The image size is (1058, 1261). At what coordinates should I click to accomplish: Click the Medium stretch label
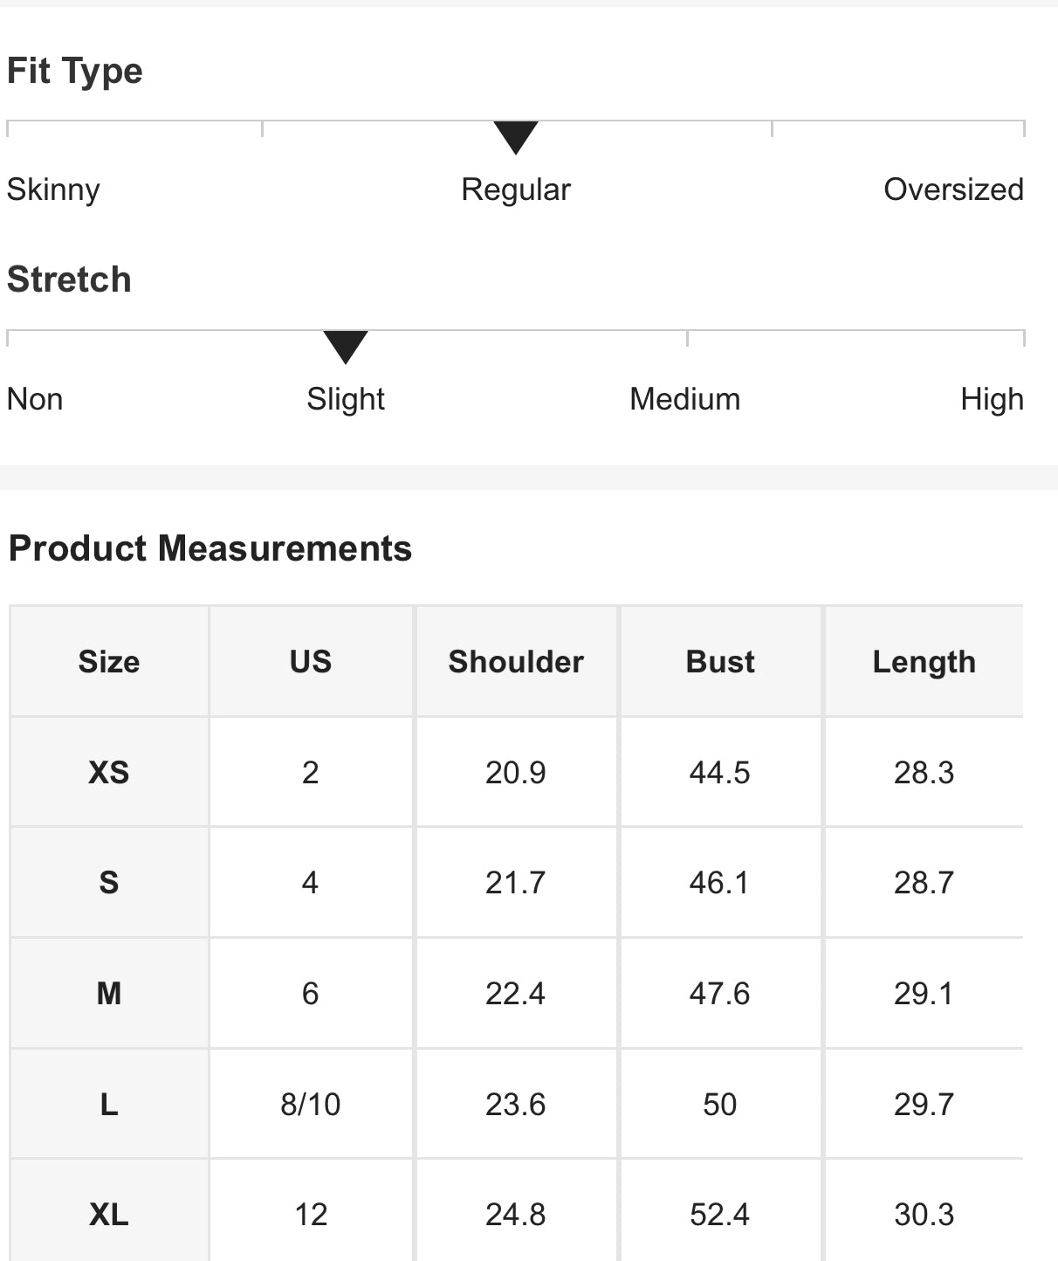coord(685,399)
